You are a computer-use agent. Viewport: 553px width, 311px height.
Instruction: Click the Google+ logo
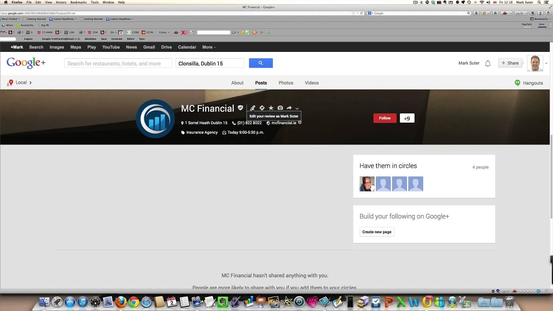tap(26, 63)
